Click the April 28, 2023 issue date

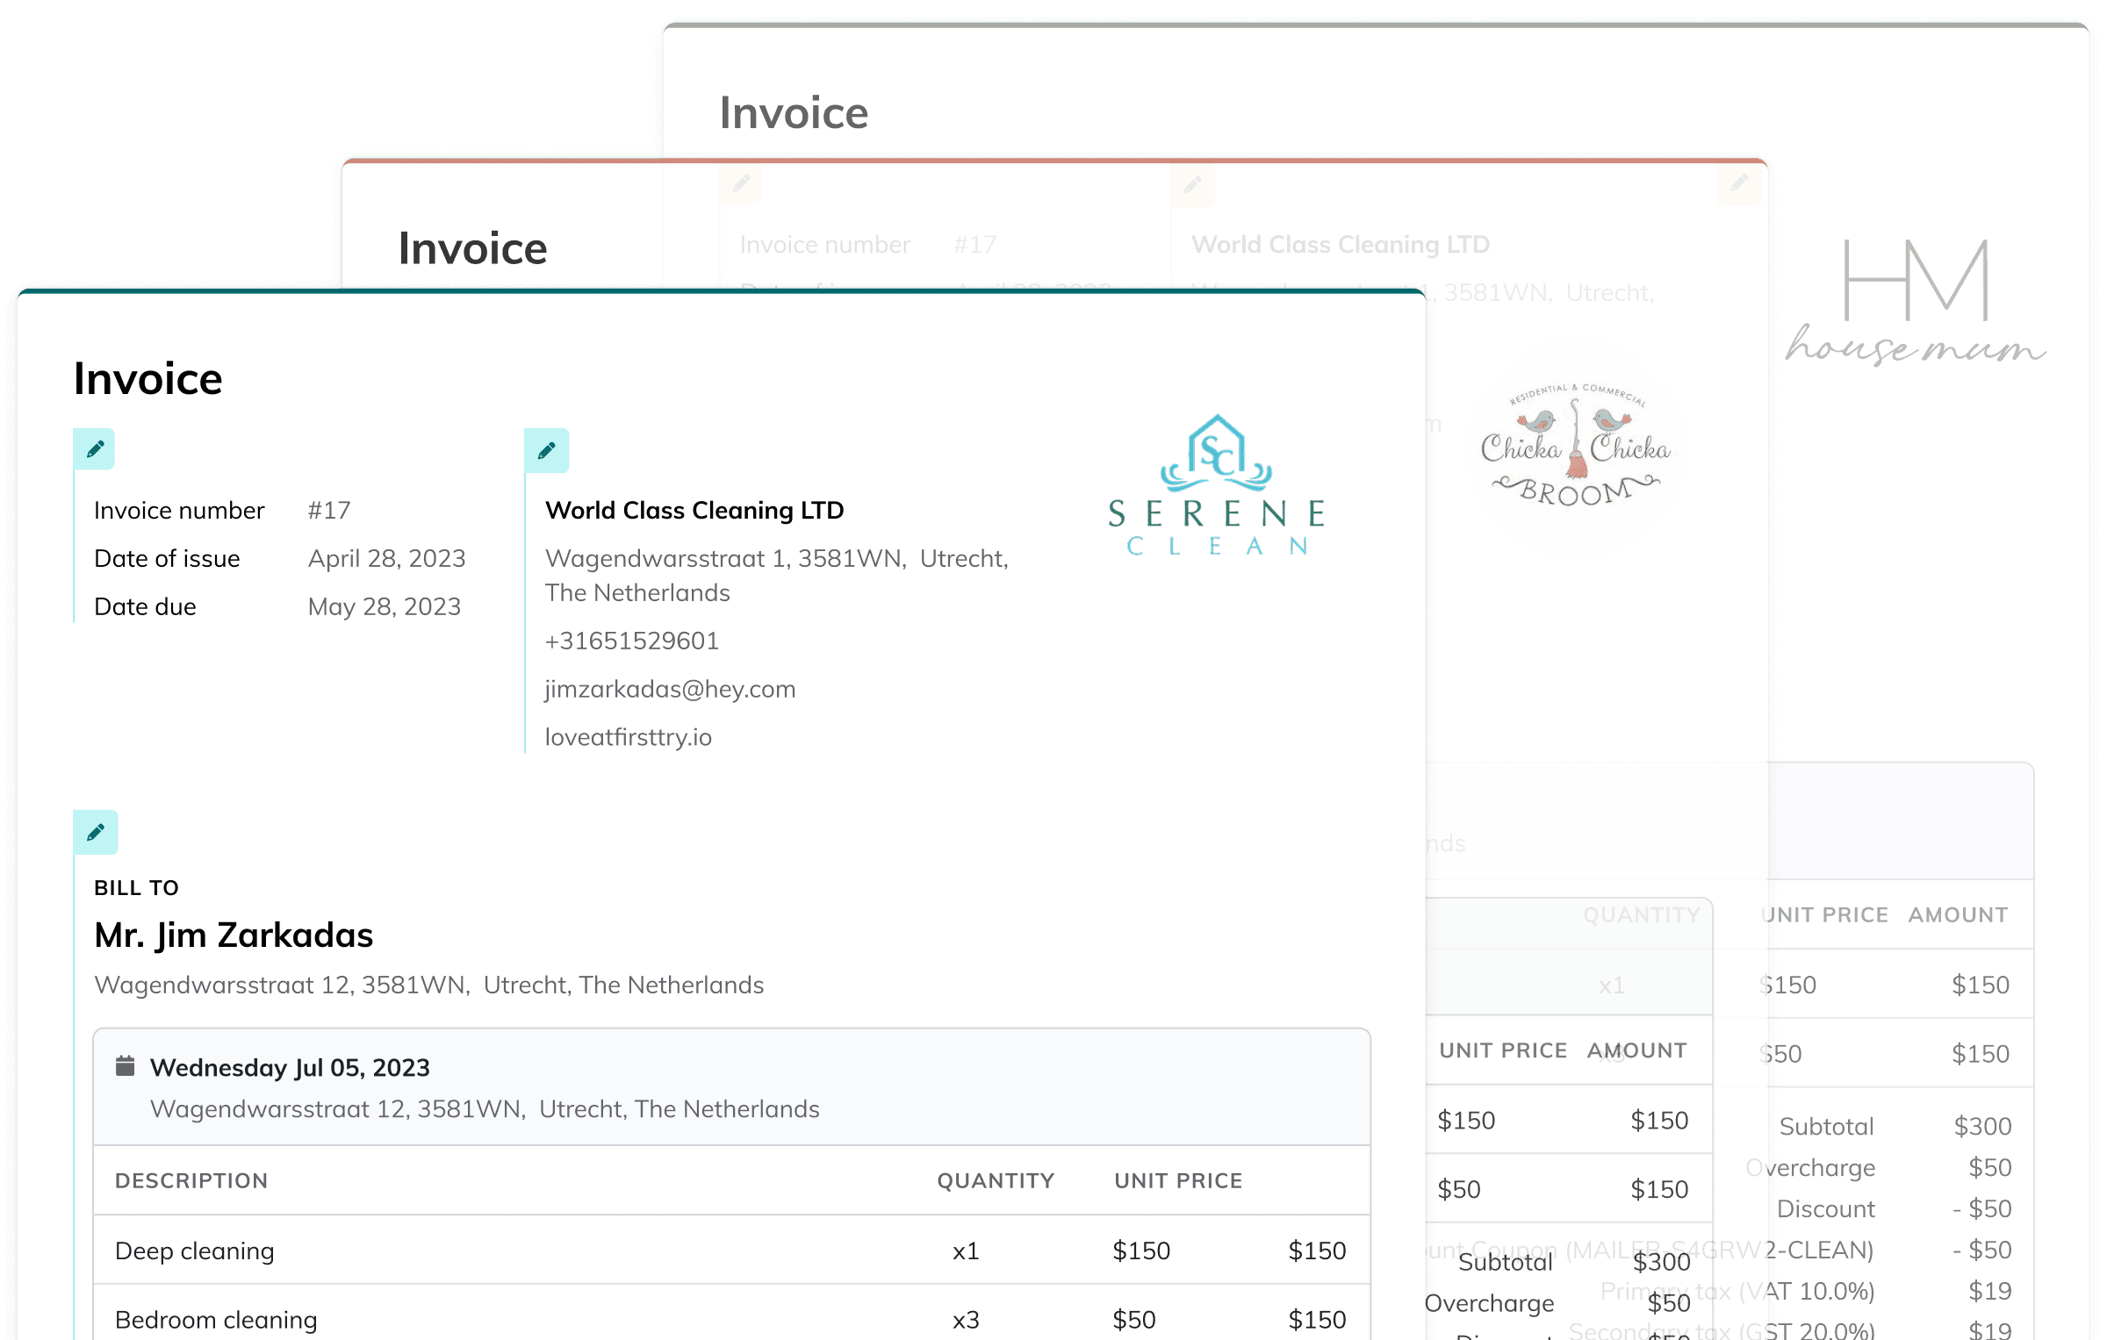(386, 559)
